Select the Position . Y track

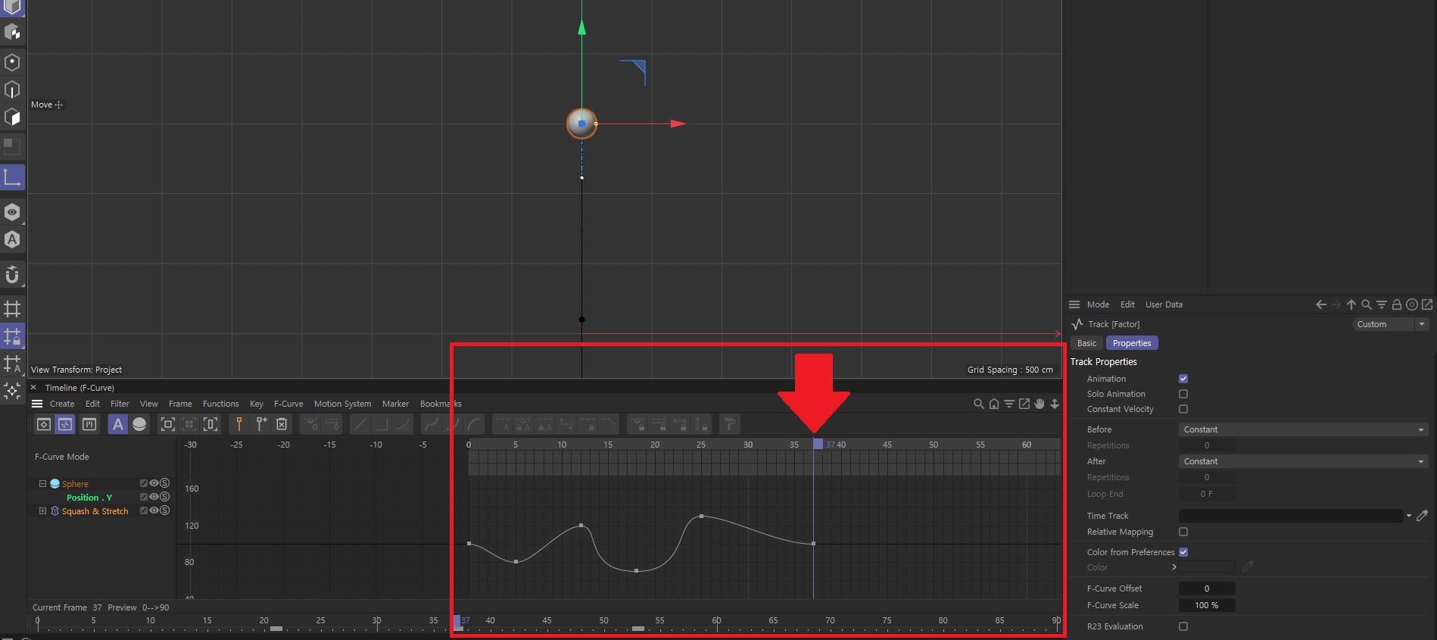point(89,498)
